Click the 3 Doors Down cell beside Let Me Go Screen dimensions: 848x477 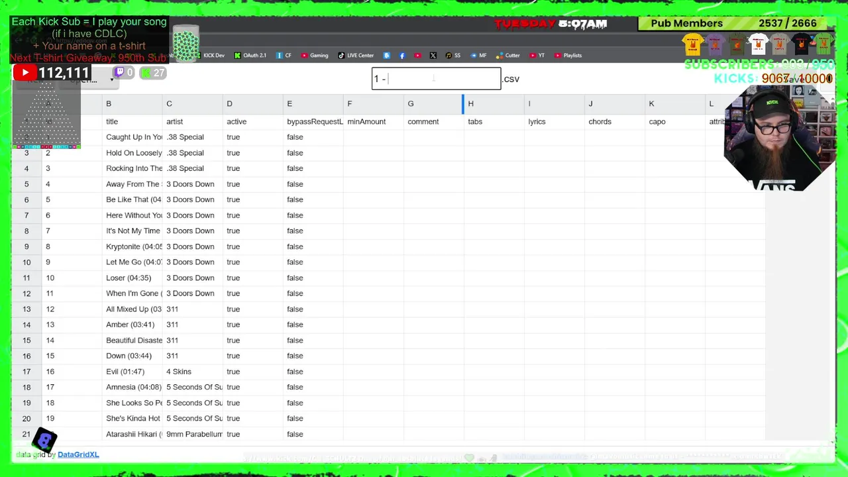[x=193, y=262]
